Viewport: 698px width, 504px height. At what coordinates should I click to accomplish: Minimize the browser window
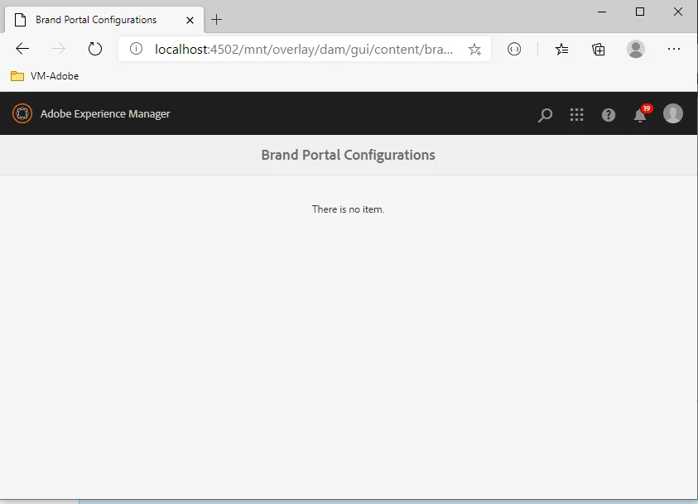coord(602,12)
